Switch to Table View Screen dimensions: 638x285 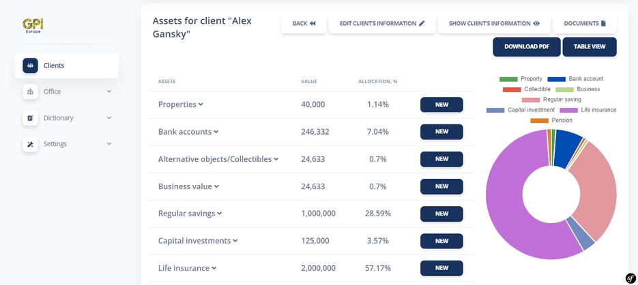pos(590,47)
